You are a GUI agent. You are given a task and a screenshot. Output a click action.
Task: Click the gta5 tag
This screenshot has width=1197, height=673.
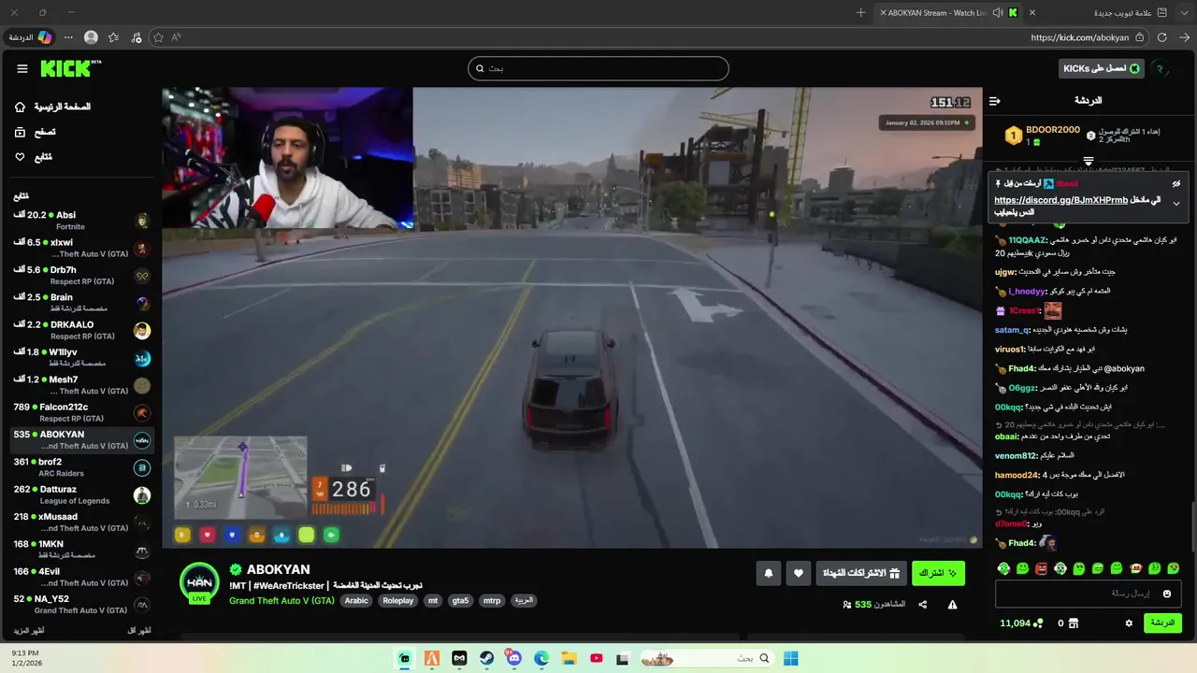(x=460, y=601)
